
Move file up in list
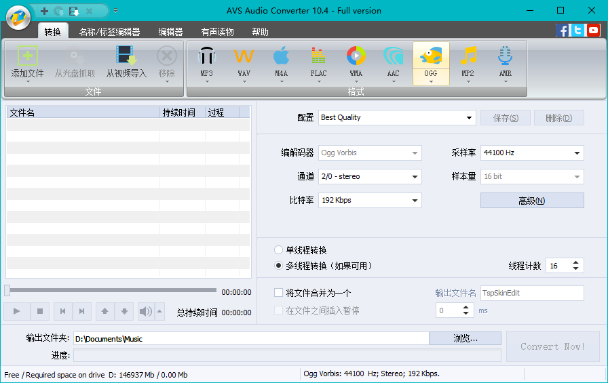(x=104, y=311)
